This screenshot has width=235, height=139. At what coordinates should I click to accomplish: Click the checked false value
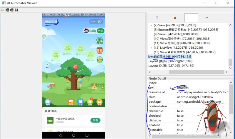[180, 116]
